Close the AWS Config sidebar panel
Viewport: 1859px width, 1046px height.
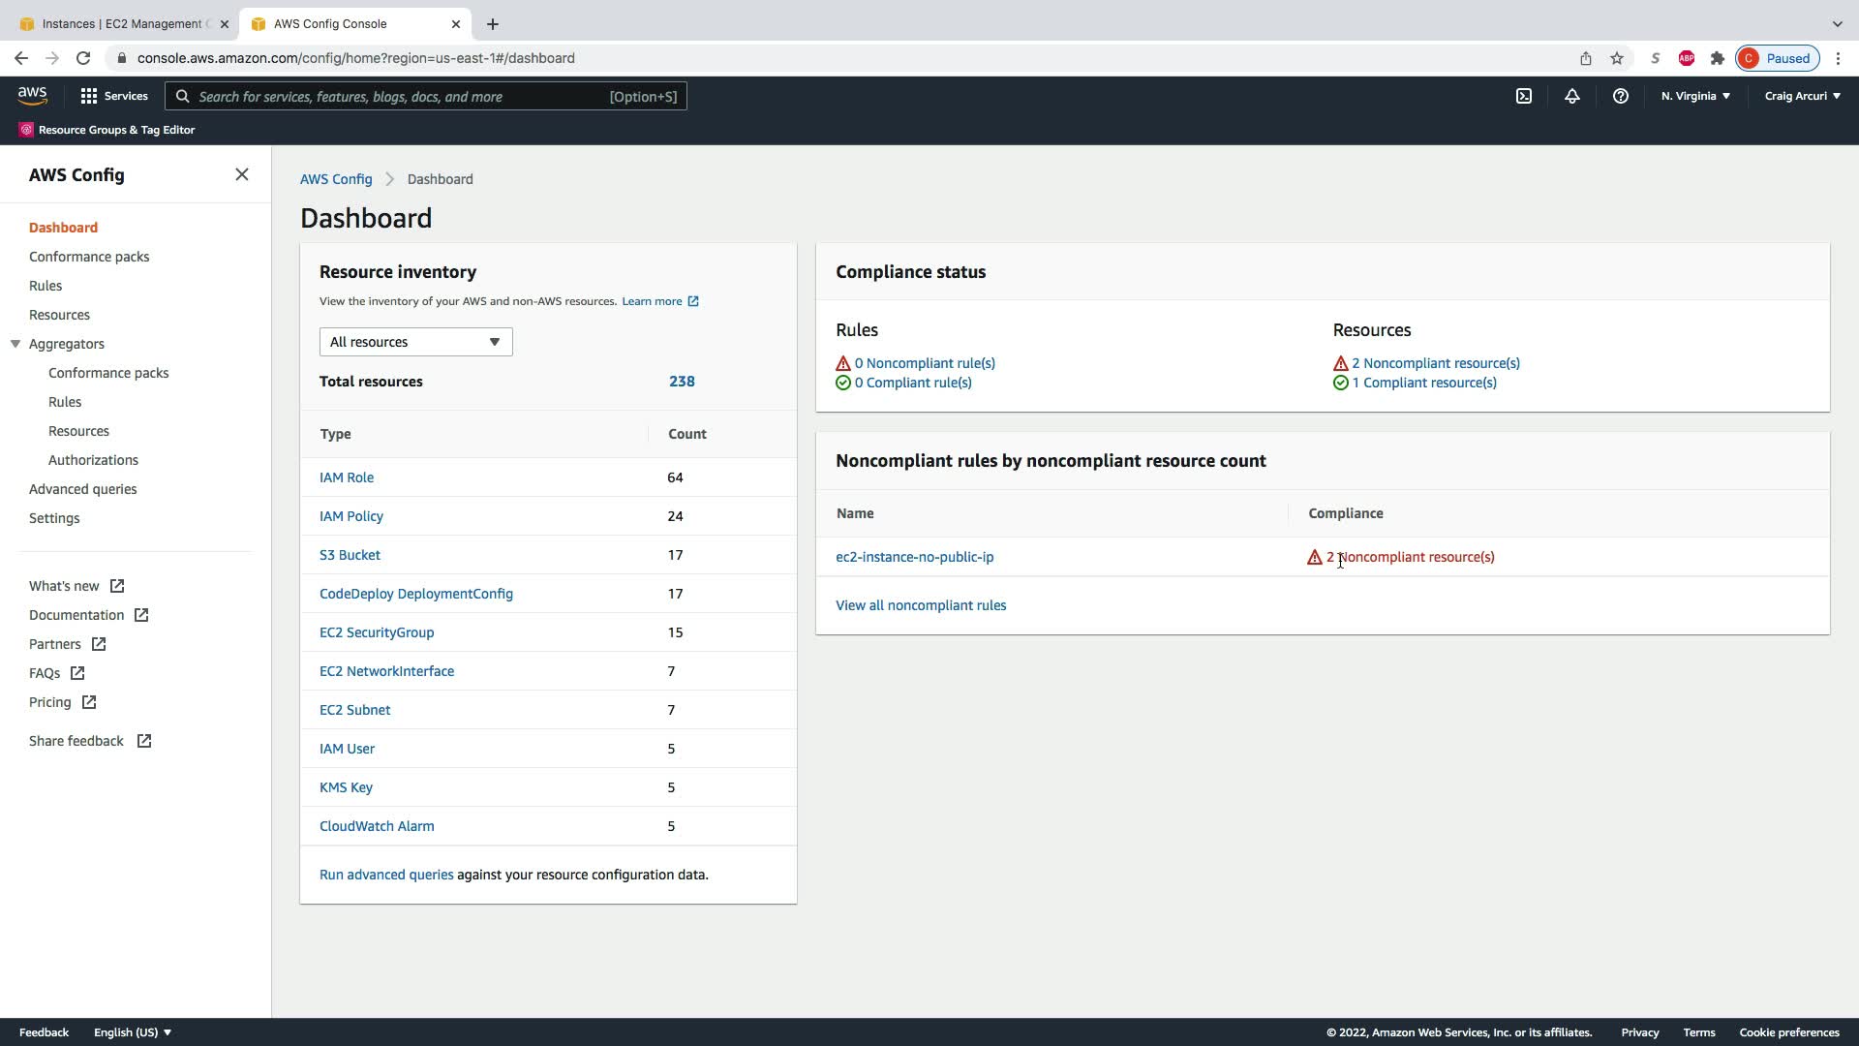[x=241, y=174]
